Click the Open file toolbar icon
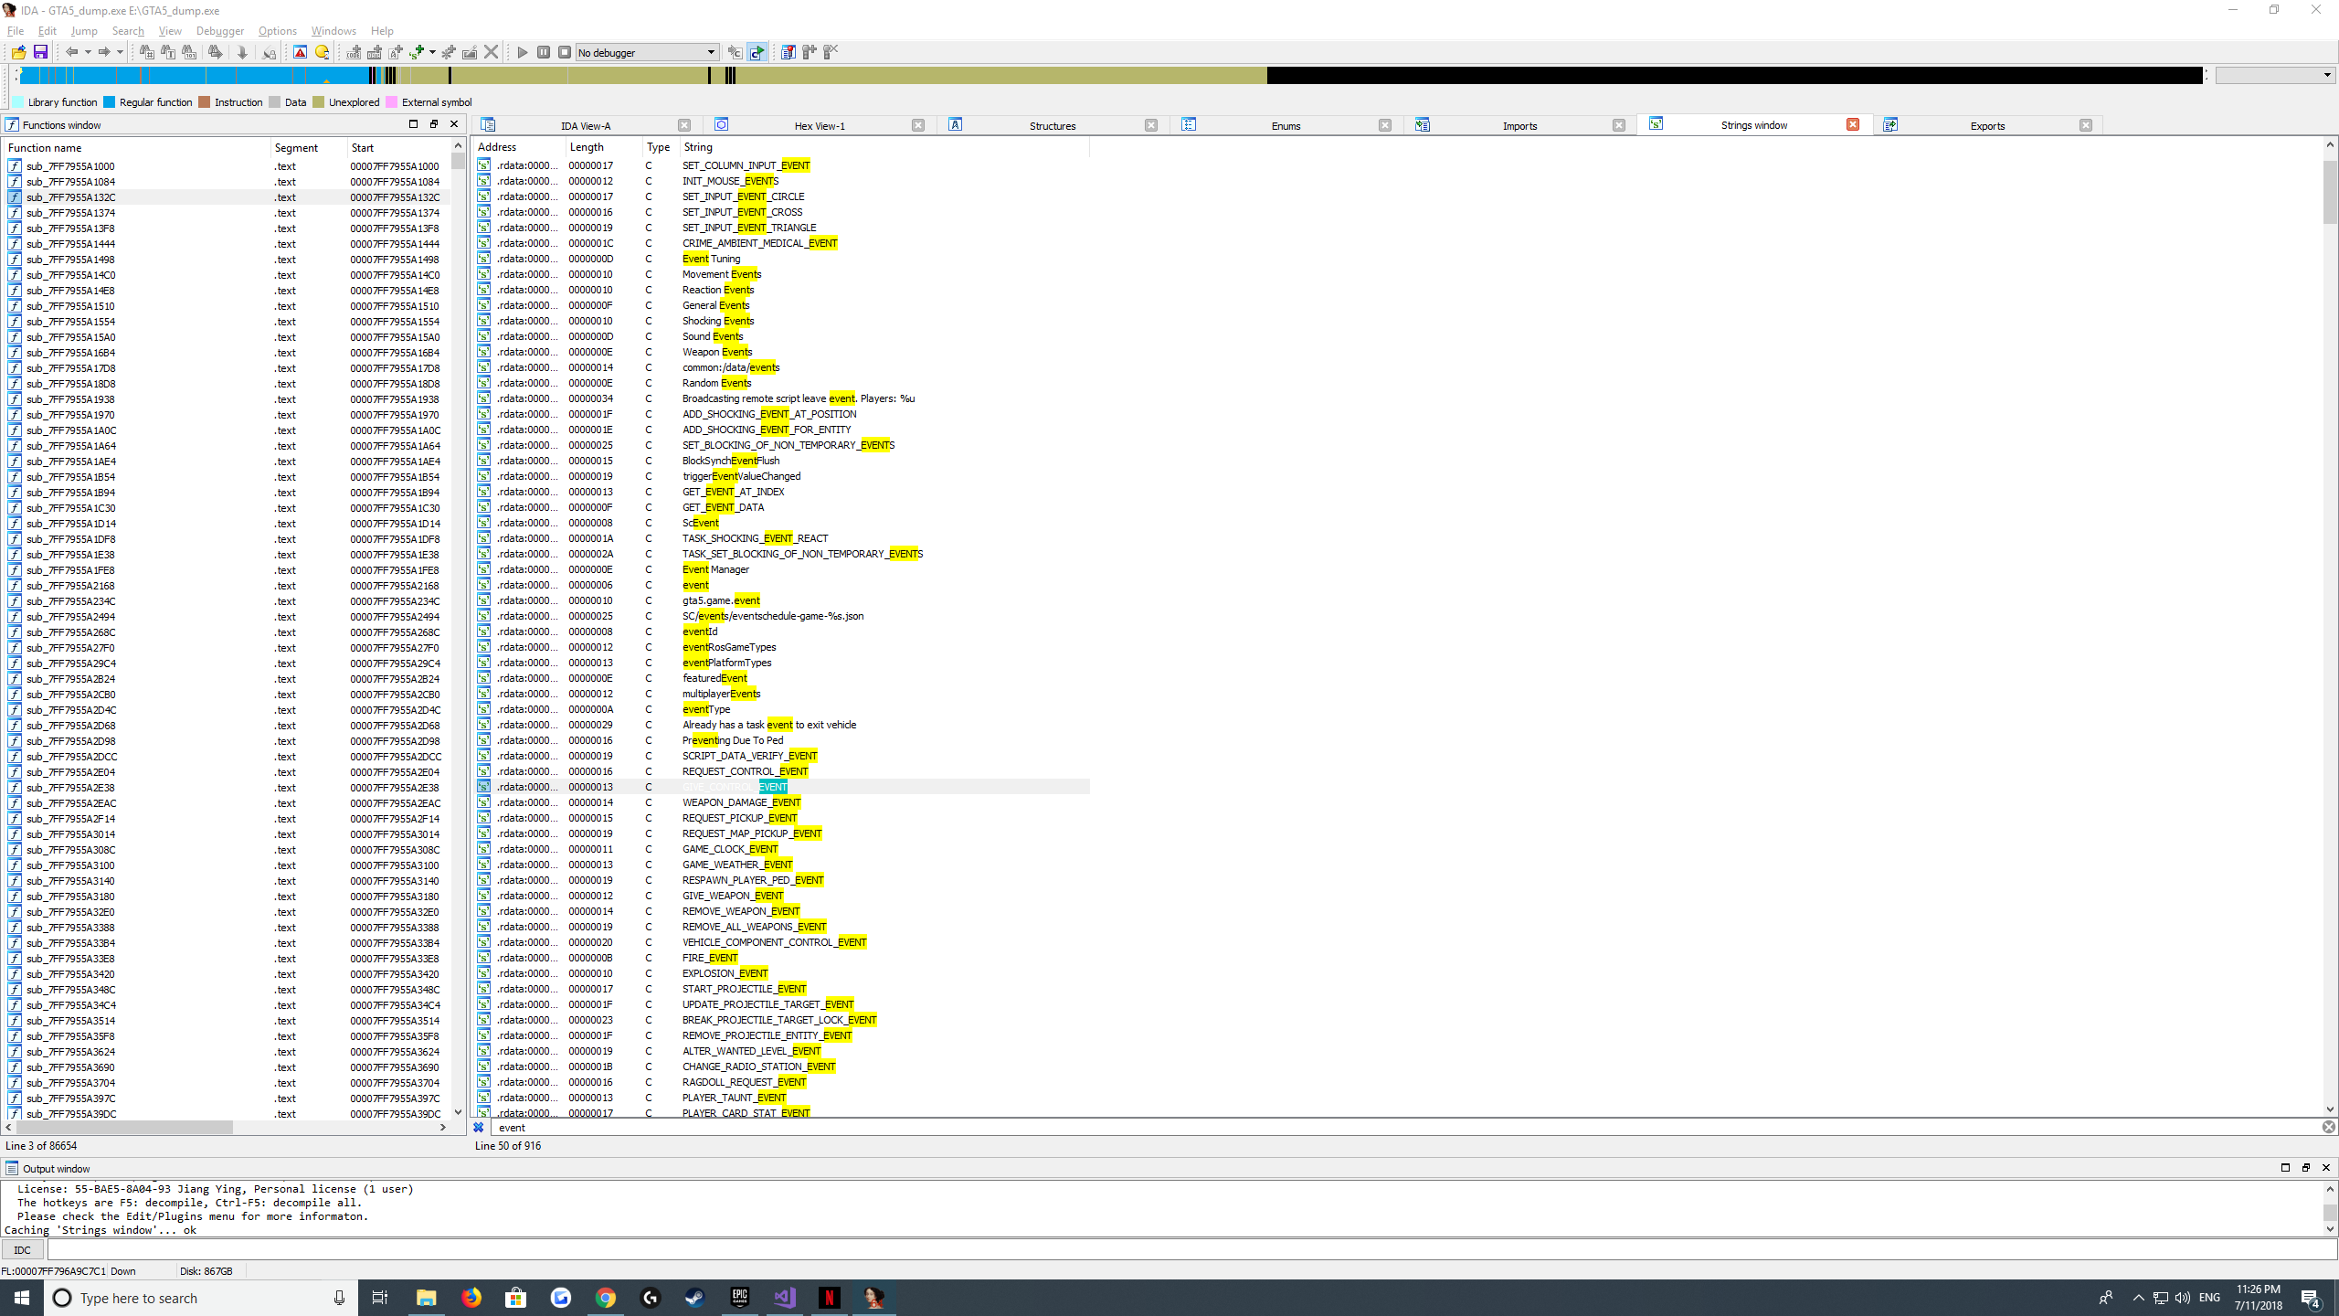2339x1316 pixels. click(18, 52)
